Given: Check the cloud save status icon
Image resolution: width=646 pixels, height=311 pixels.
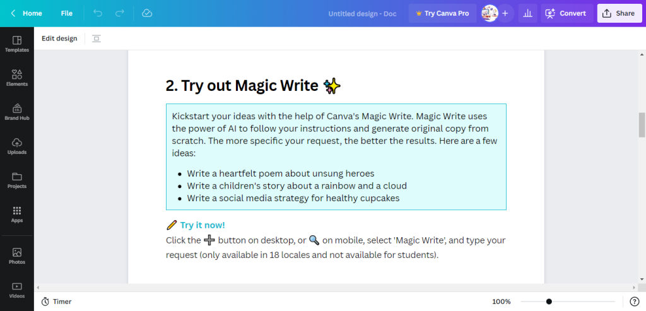Looking at the screenshot, I should click(147, 13).
